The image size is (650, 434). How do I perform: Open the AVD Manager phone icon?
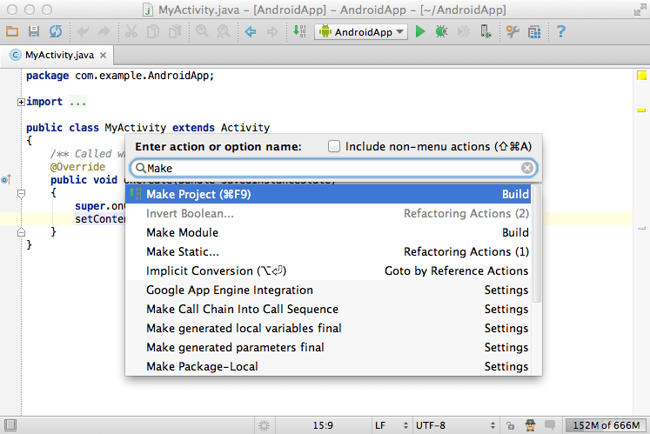(x=486, y=31)
